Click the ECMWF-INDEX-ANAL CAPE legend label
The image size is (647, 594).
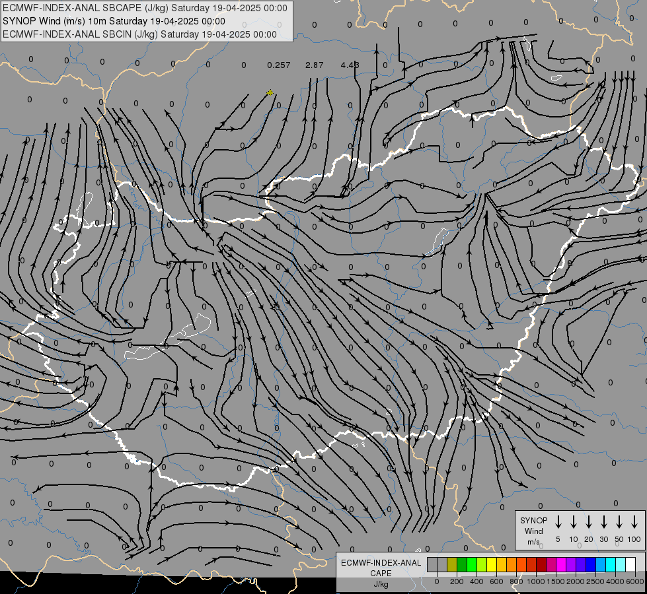(381, 568)
